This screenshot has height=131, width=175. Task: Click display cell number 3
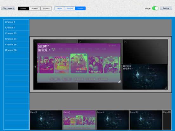pyautogui.click(x=145, y=52)
